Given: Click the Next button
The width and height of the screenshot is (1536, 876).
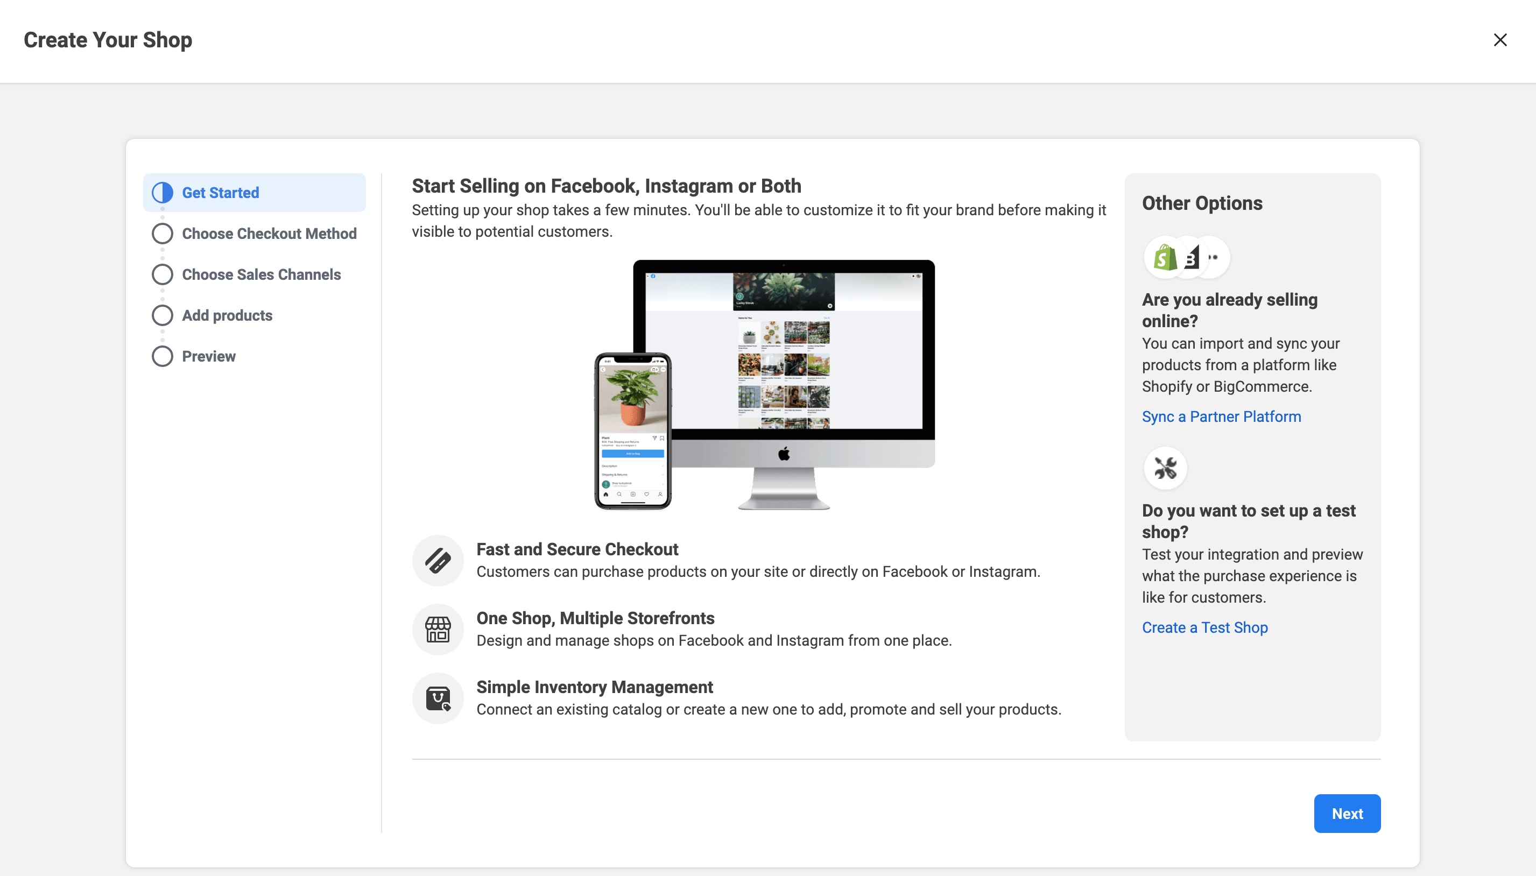Looking at the screenshot, I should click(x=1347, y=814).
